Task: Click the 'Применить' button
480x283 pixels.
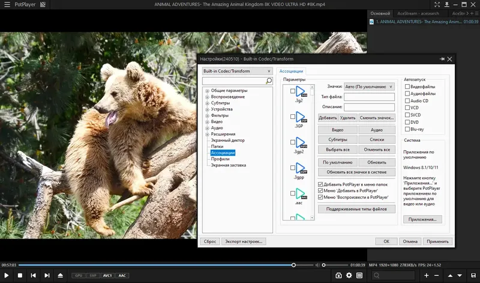Action: coord(437,241)
